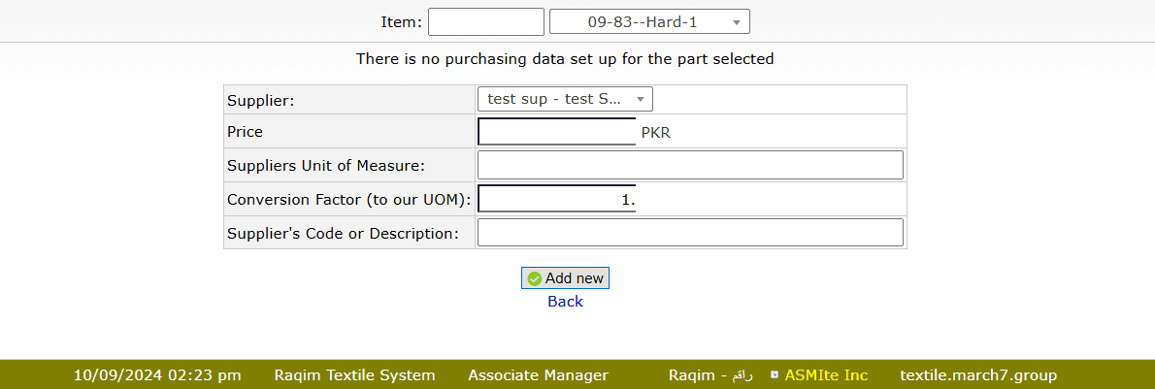Screen dimensions: 1155x389
Task: Click Raqim Textile System footer text
Action: [354, 375]
